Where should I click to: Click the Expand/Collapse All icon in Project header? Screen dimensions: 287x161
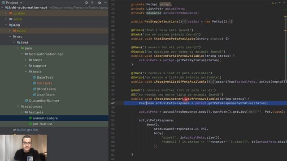pos(92,3)
